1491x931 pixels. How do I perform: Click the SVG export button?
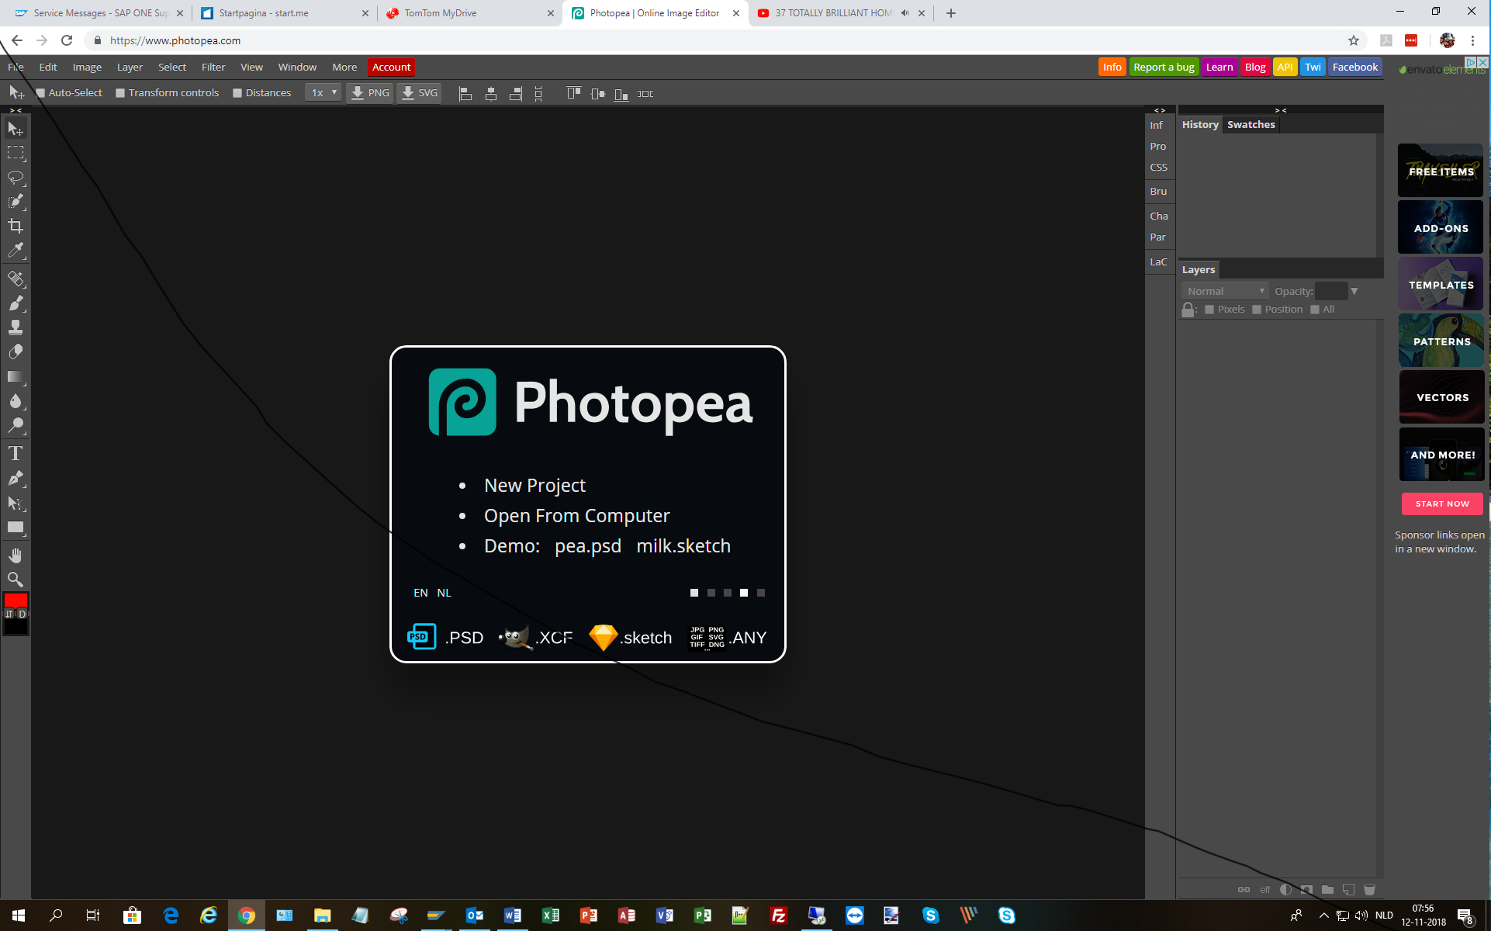tap(420, 93)
